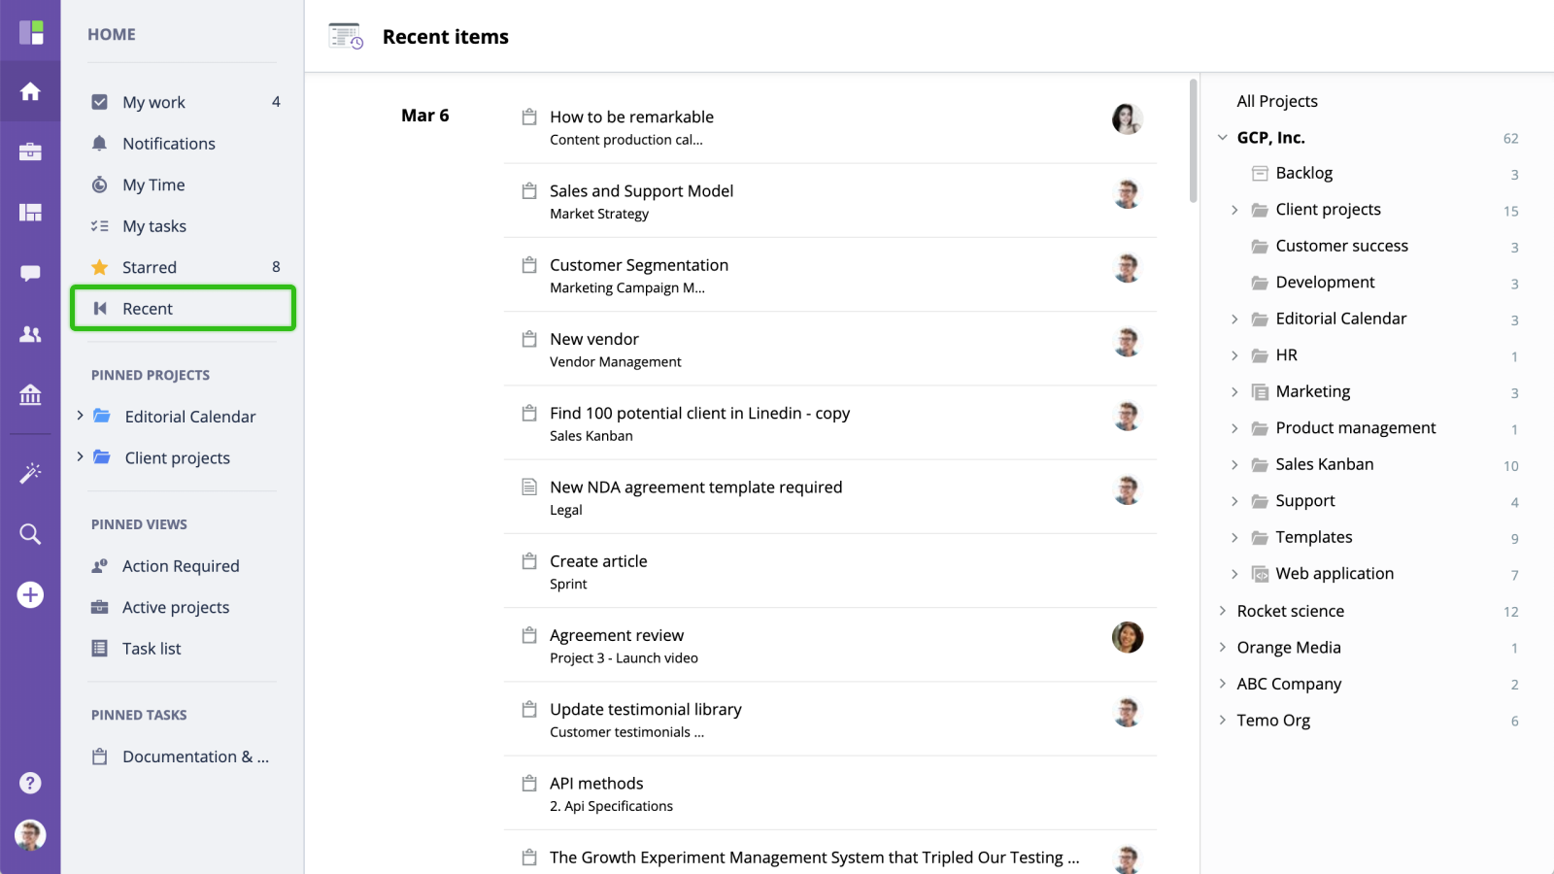Image resolution: width=1554 pixels, height=874 pixels.
Task: Open Backlog under GCP, Inc.
Action: click(1304, 173)
